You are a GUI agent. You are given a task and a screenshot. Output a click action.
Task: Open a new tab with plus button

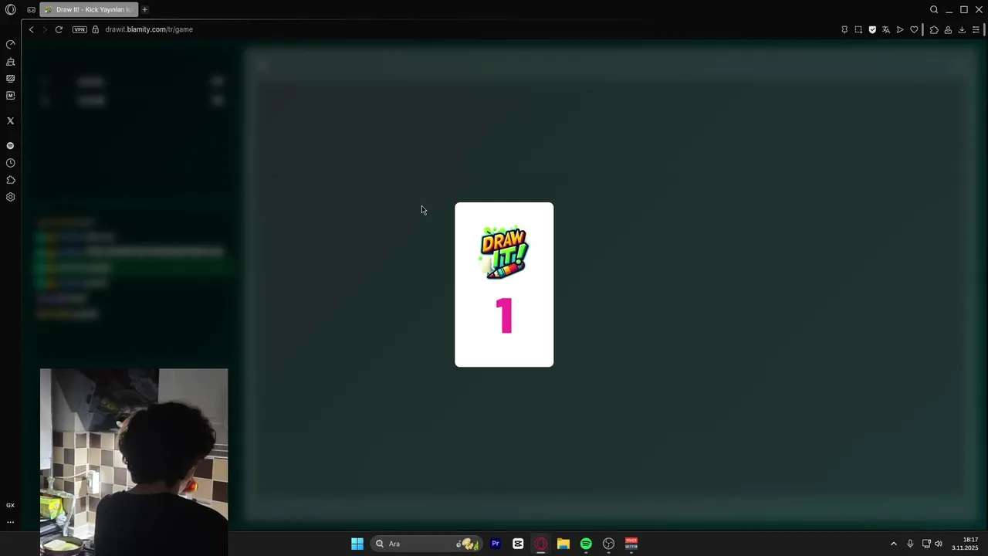point(144,9)
